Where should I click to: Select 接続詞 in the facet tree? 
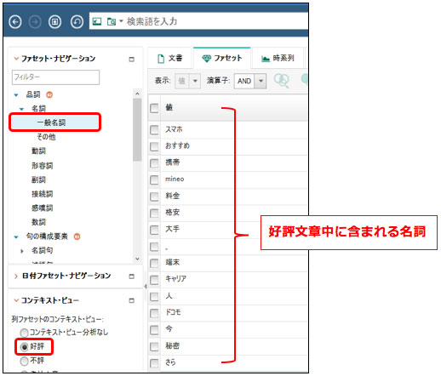43,194
